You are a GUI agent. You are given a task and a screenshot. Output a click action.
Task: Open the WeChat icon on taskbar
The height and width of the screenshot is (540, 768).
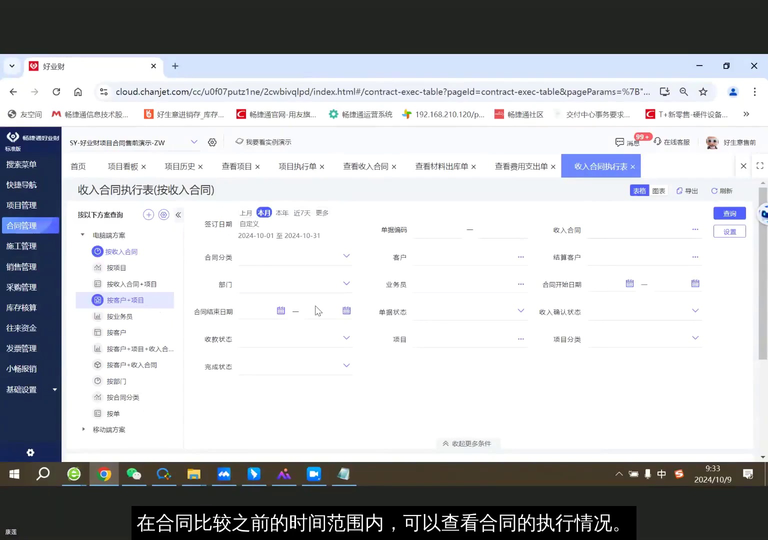point(133,474)
